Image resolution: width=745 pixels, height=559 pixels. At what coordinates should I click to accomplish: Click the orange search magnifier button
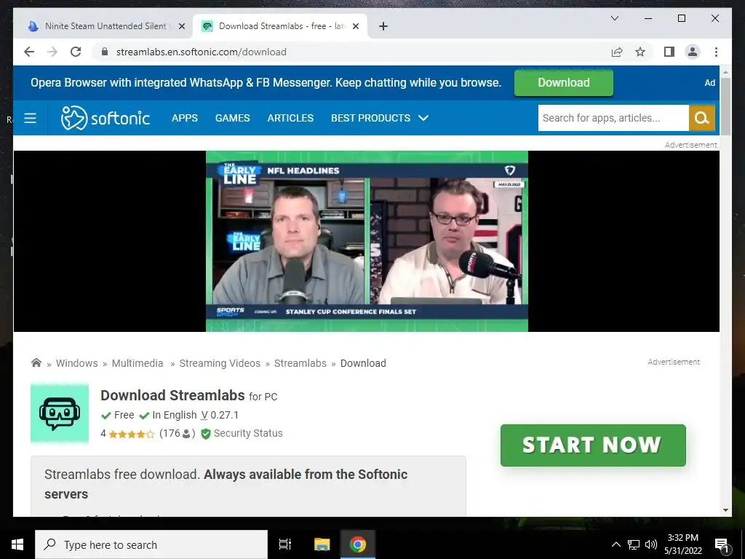point(702,118)
